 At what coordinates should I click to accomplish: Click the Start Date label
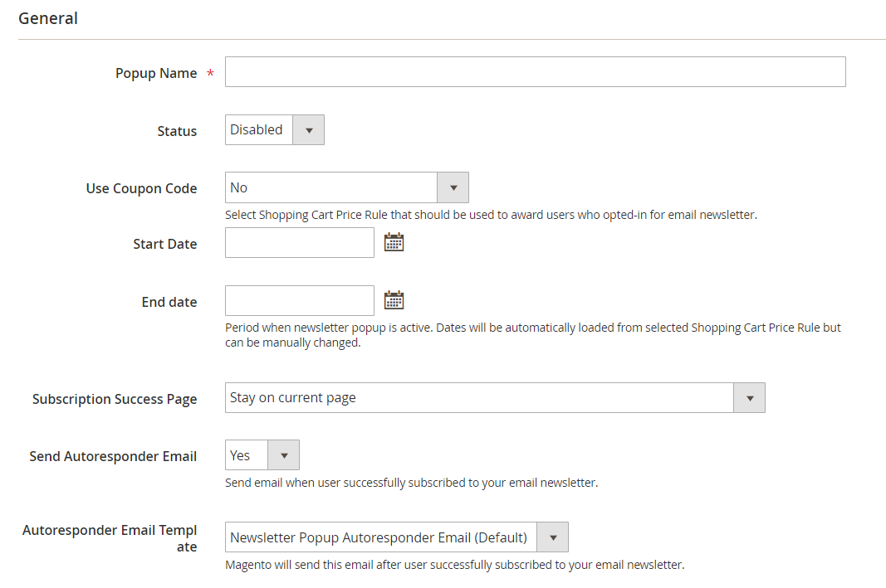(164, 244)
